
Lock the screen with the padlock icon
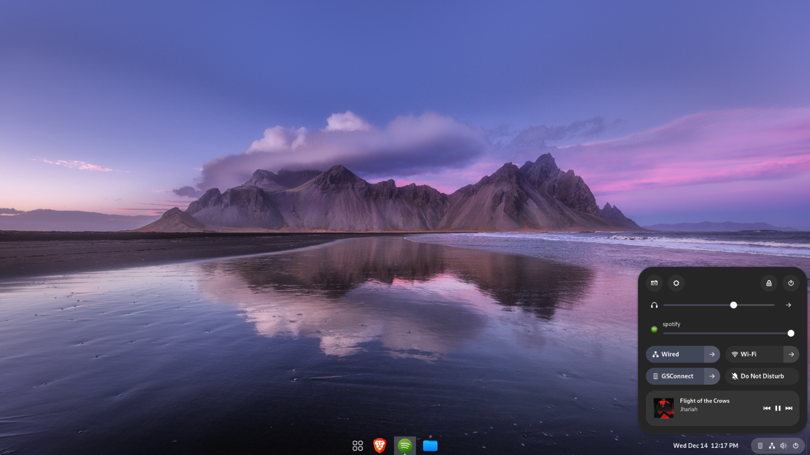click(768, 283)
